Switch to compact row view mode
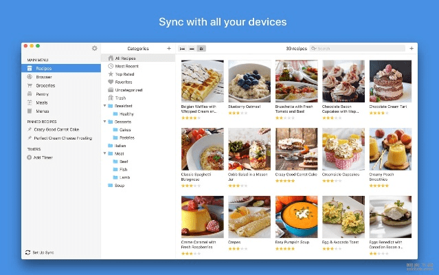Image resolution: width=439 pixels, height=275 pixels. click(x=192, y=49)
